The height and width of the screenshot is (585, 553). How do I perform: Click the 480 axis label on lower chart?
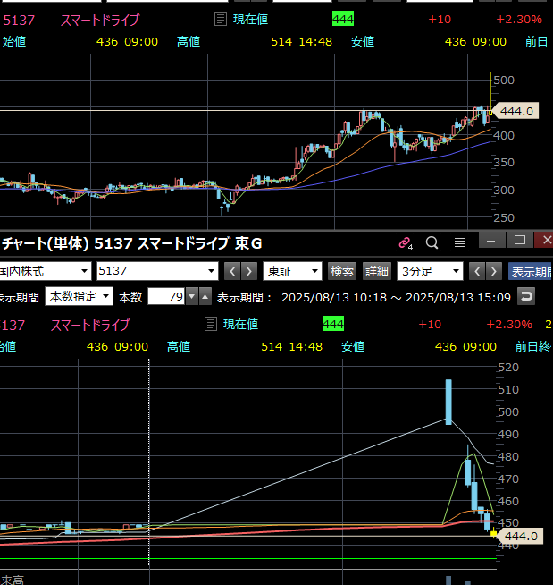508,456
